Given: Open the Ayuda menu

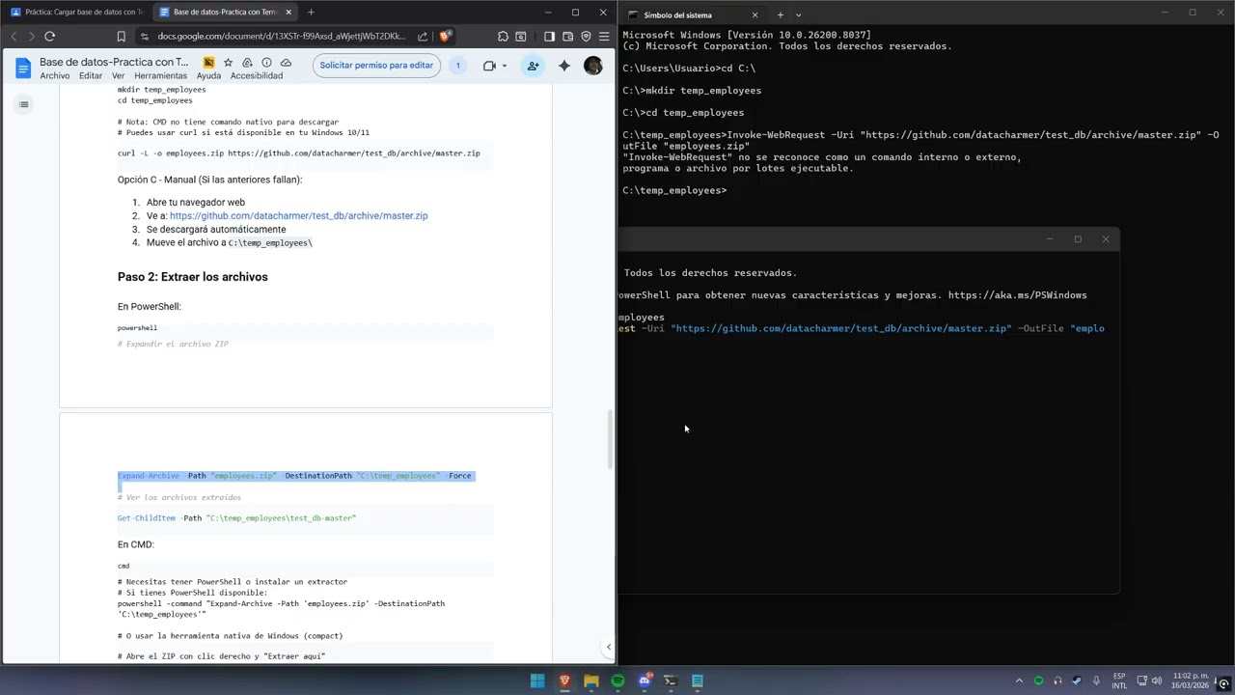Looking at the screenshot, I should pos(208,75).
